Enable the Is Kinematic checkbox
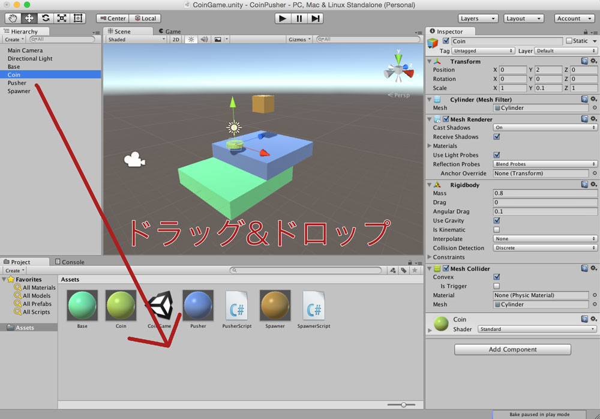The image size is (600, 419). point(497,230)
